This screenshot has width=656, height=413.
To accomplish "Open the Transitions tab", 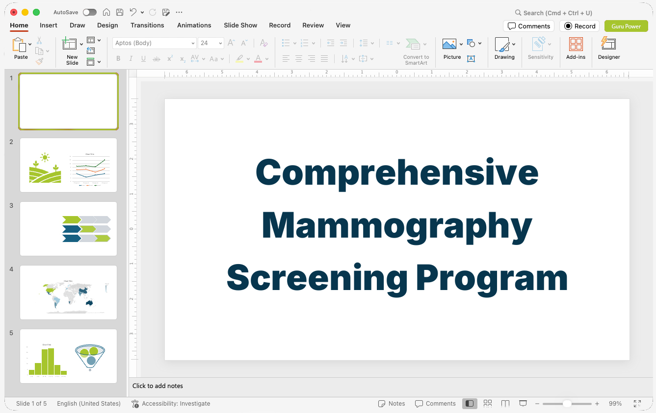I will point(147,25).
